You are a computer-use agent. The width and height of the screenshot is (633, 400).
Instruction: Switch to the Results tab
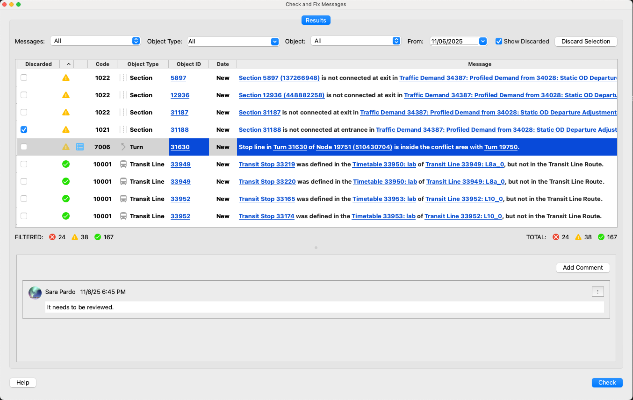tap(316, 20)
